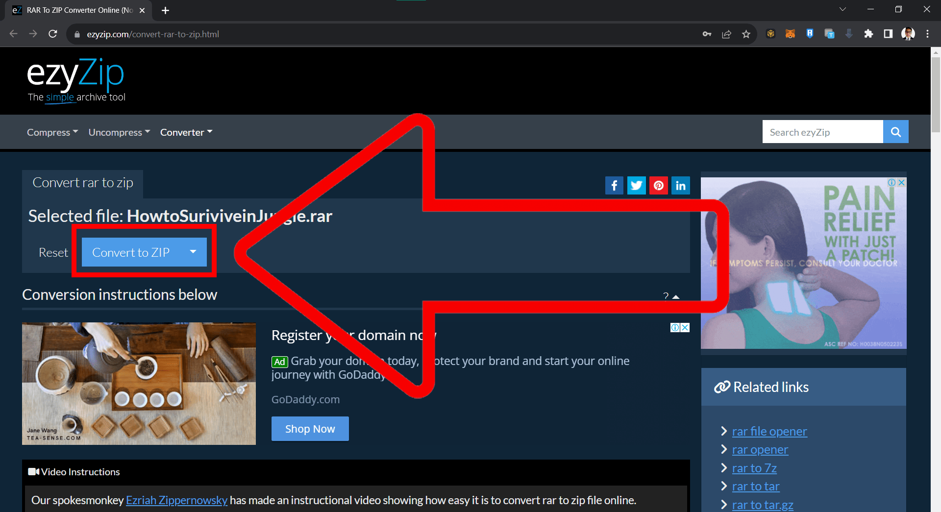Close the GoDaddy ad banner
The image size is (941, 512).
[685, 327]
